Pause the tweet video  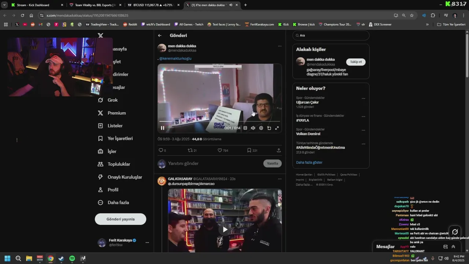(x=163, y=128)
